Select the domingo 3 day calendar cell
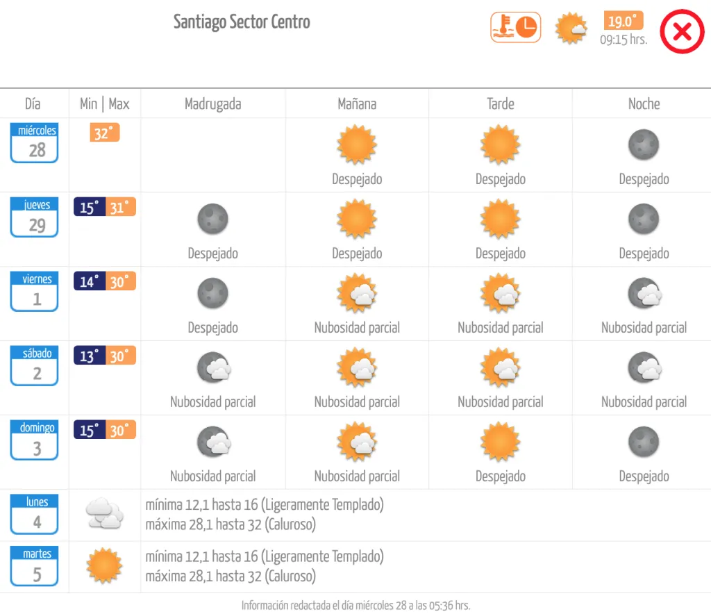Viewport: 711px width, 614px height. point(33,435)
